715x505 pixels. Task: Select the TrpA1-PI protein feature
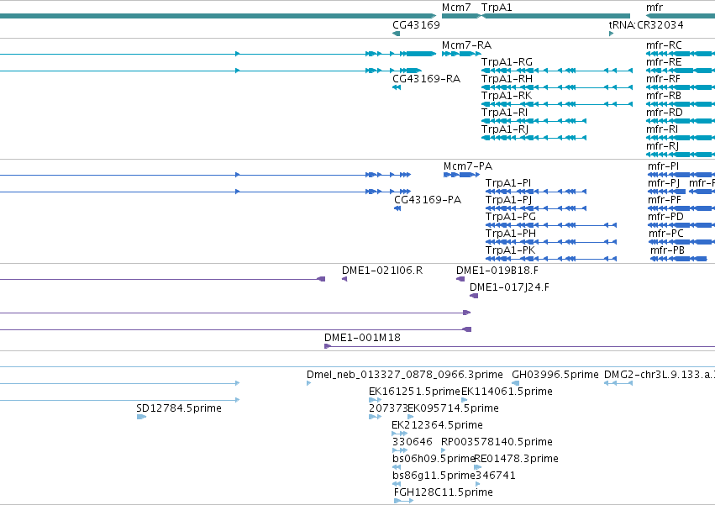click(536, 192)
